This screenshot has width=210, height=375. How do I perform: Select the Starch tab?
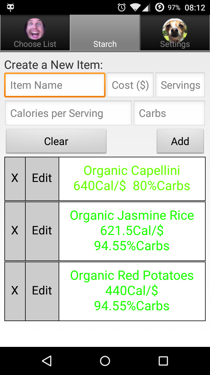[105, 33]
